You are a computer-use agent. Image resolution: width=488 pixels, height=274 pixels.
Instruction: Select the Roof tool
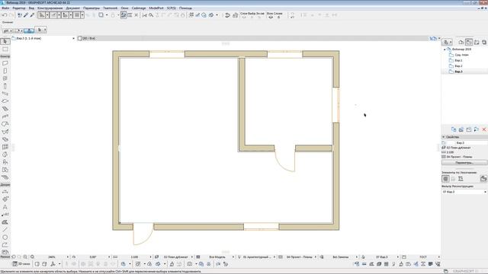coord(5,124)
